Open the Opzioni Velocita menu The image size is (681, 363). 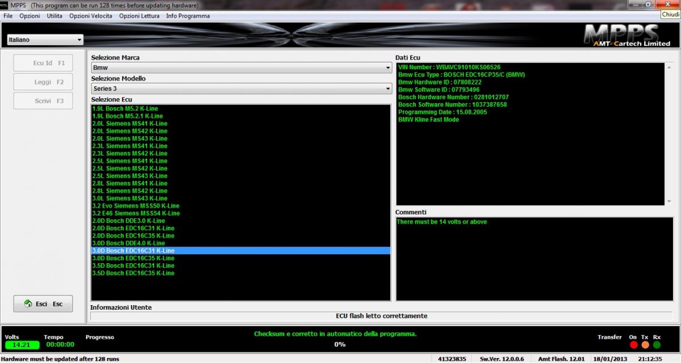click(x=91, y=16)
